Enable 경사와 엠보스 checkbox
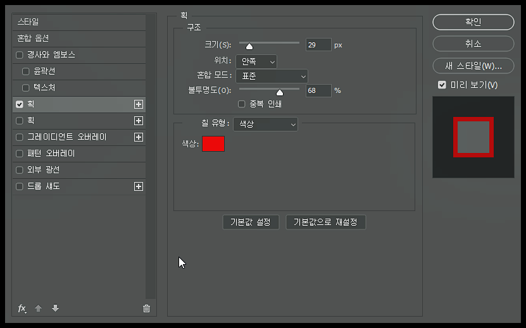Screen dimensions: 526x328 pyautogui.click(x=20, y=55)
